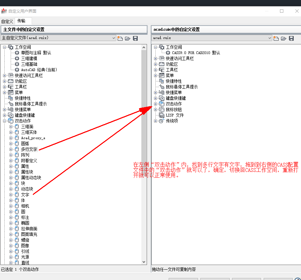Viewport: 301px width, 280px height.
Task: Expand the 键盘快捷键 node in right tree
Action: tap(155, 98)
